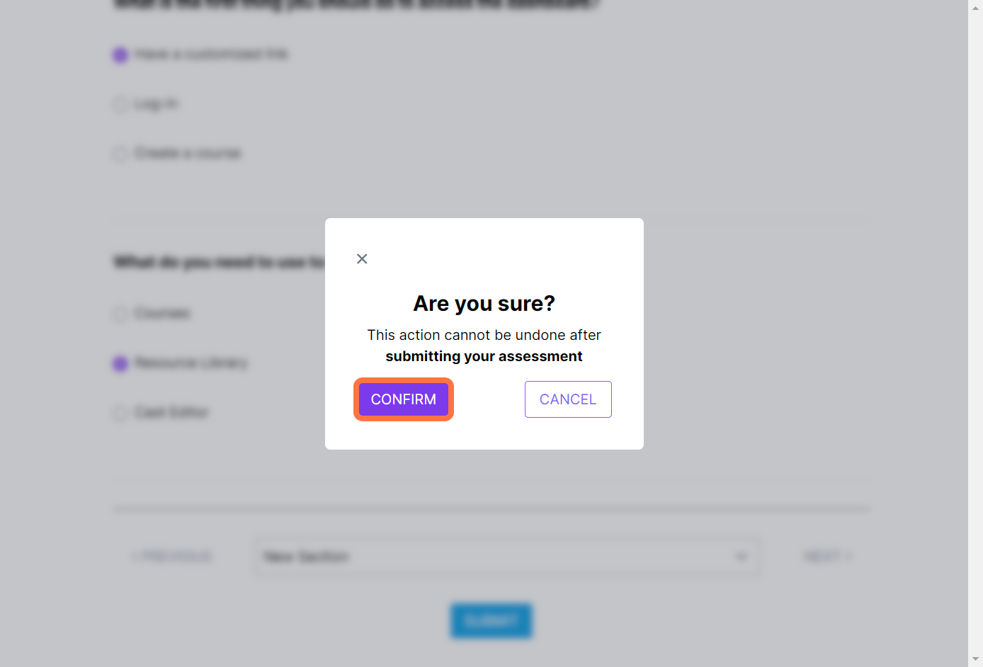
Task: Click the section dropdown's chevron arrow
Action: click(741, 557)
